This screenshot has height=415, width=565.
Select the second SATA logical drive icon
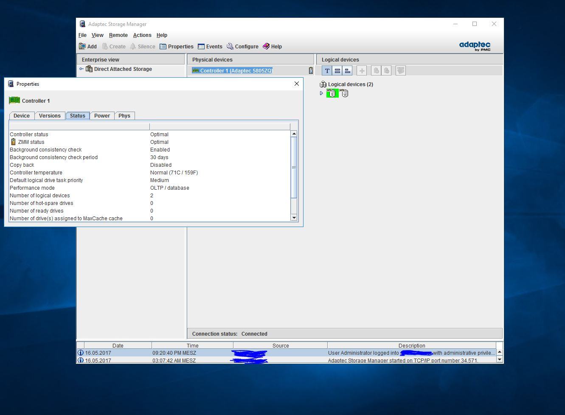click(x=344, y=93)
